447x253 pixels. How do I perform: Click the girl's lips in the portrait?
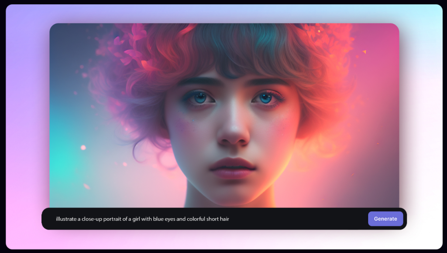232,168
